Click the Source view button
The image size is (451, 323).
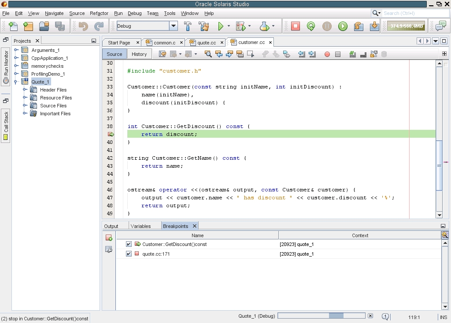coord(114,54)
